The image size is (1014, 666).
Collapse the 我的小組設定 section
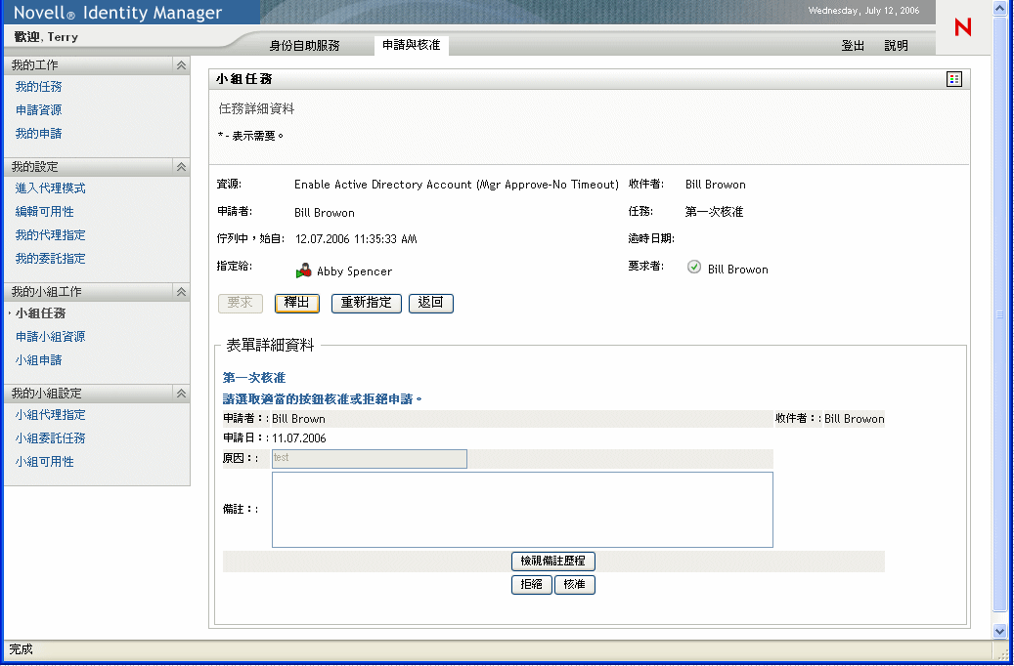(181, 394)
